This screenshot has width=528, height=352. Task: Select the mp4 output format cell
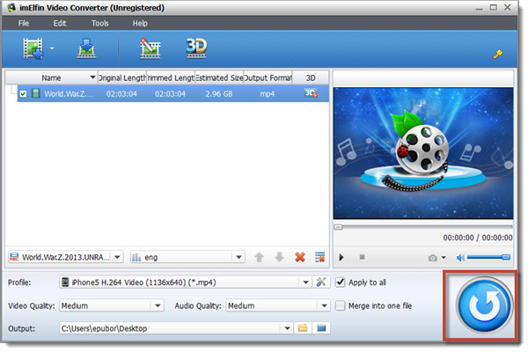tap(268, 93)
